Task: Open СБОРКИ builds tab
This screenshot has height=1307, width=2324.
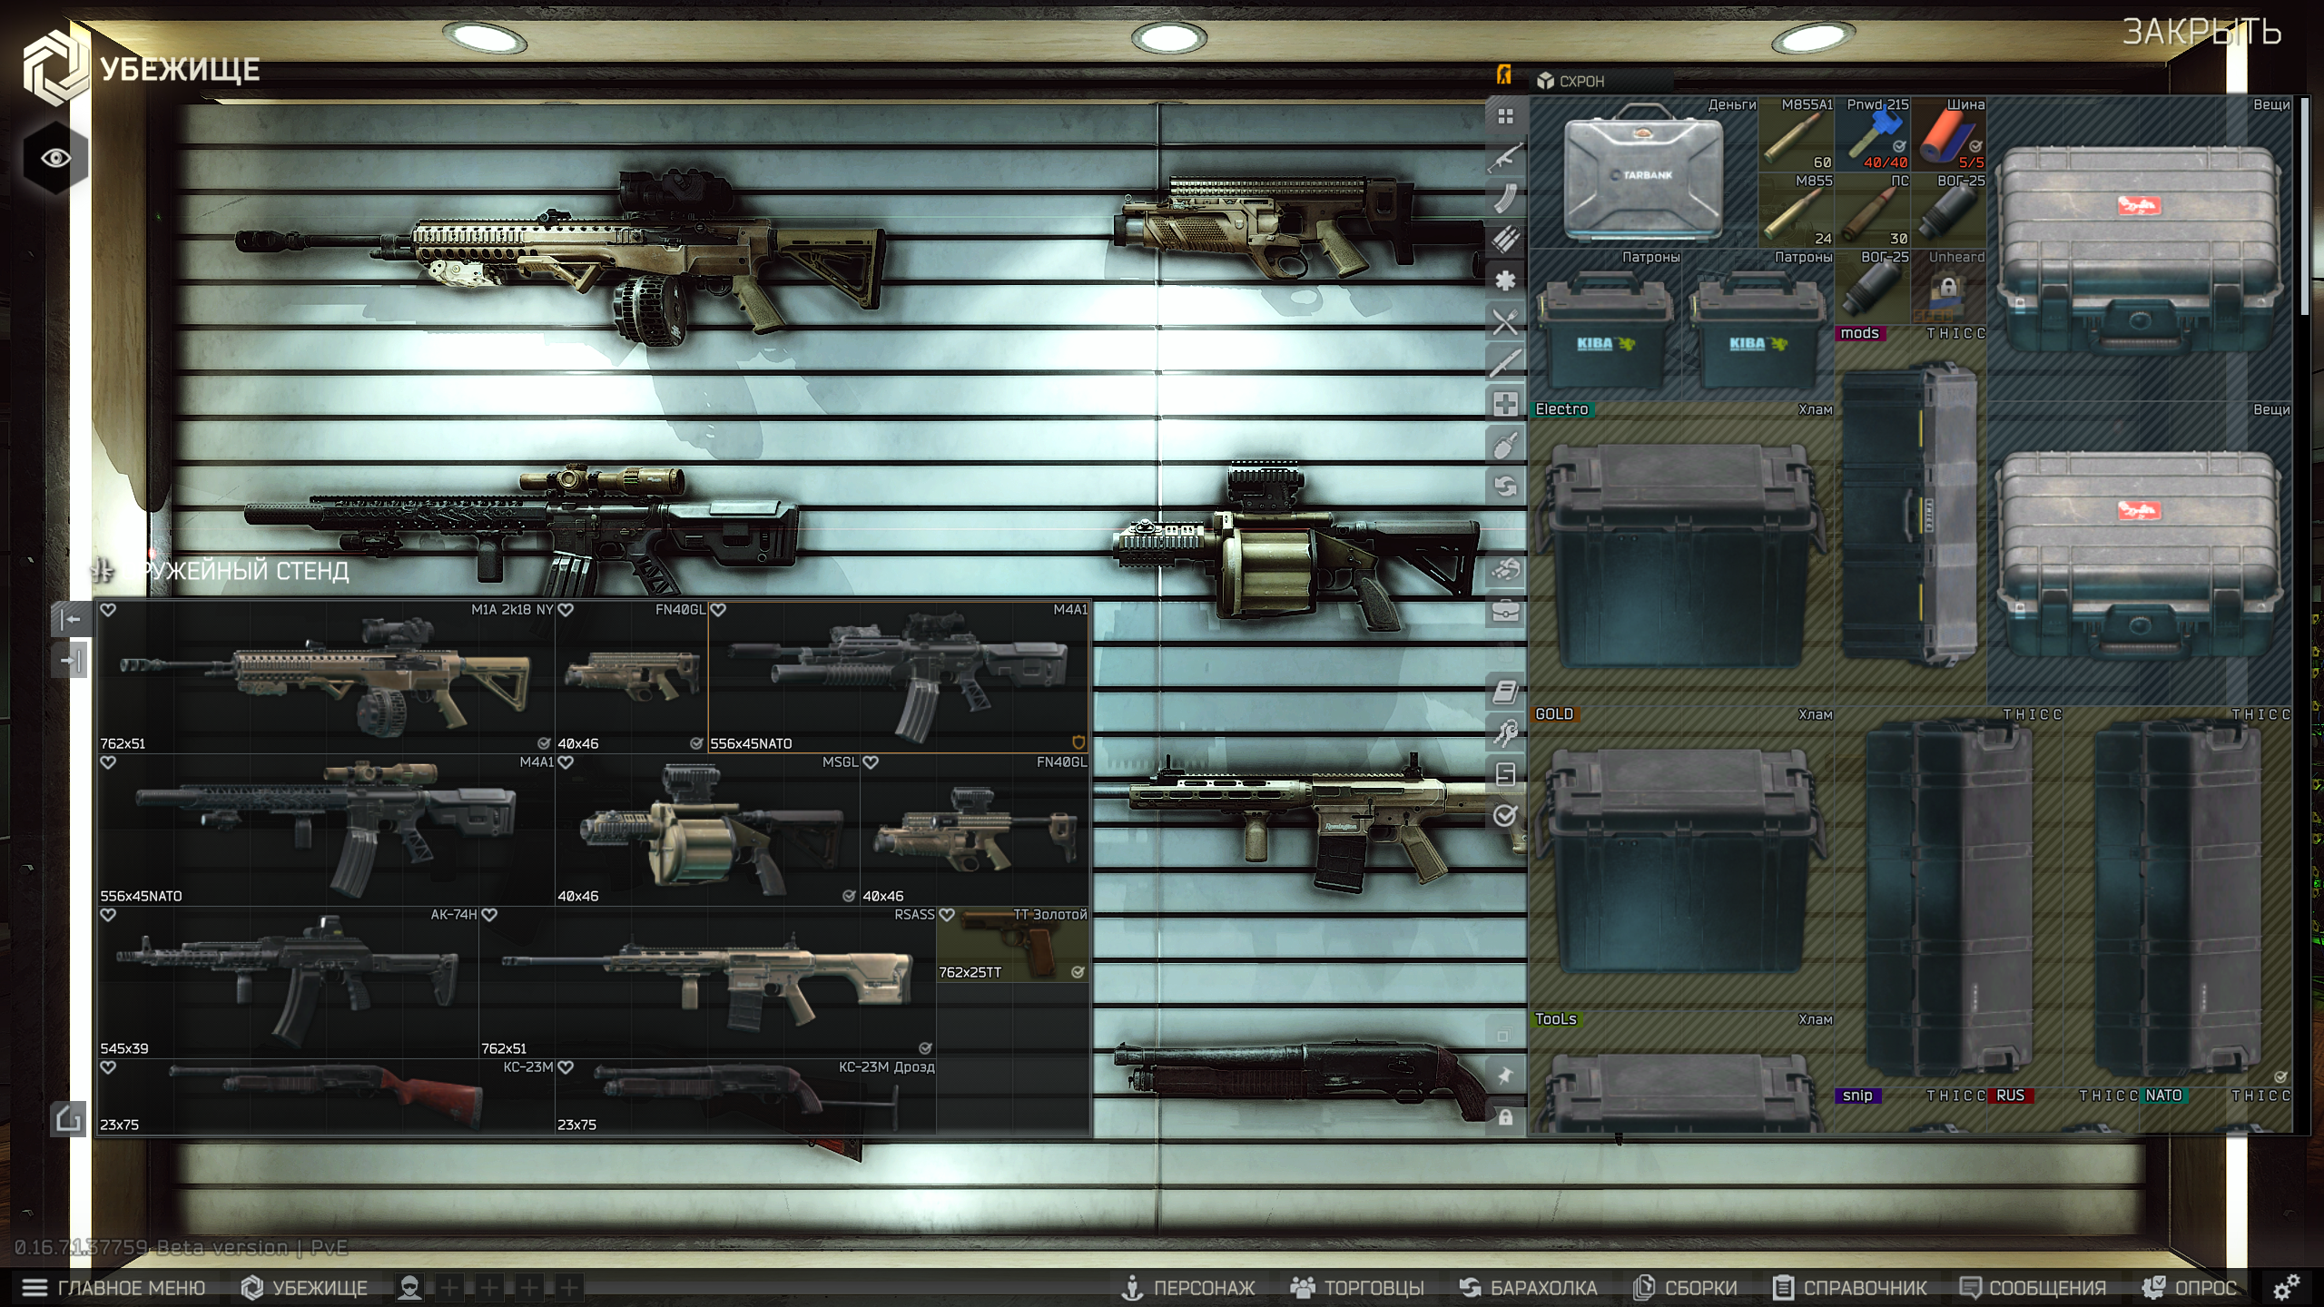Action: (1685, 1287)
